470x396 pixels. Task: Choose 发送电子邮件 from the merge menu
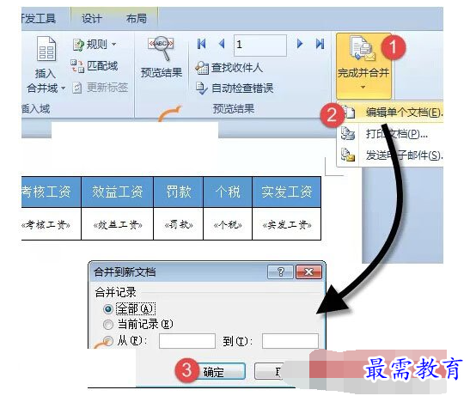pyautogui.click(x=391, y=155)
